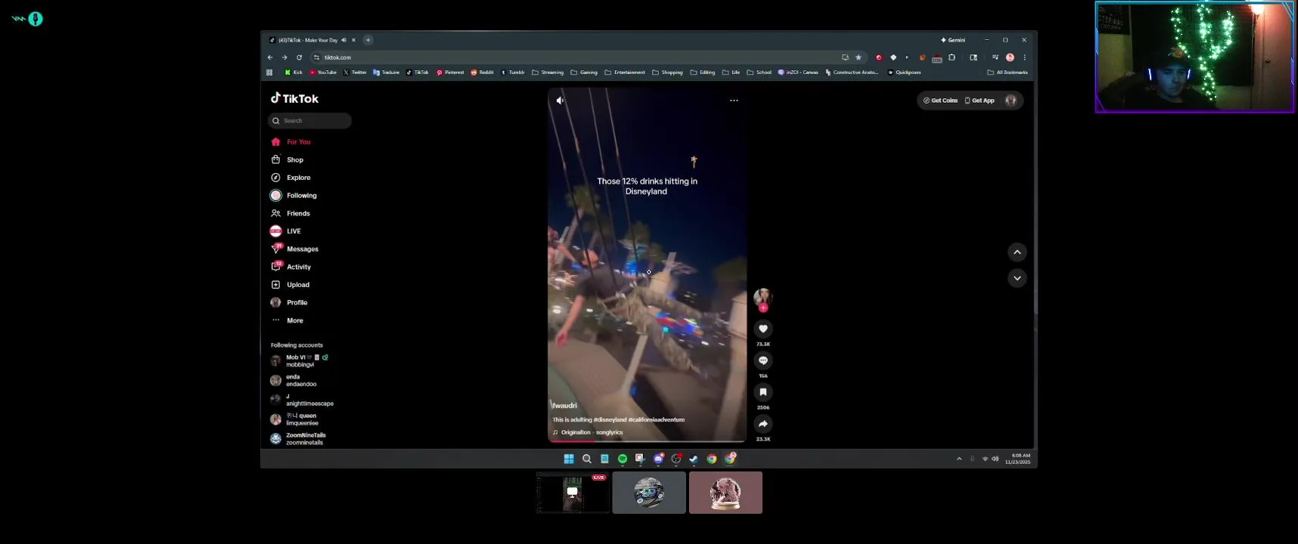
Task: Mute the TikTok video sound
Action: [x=560, y=100]
